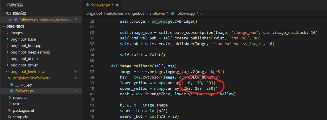
Task: Open setup.cfg settings file
Action: coord(21,117)
